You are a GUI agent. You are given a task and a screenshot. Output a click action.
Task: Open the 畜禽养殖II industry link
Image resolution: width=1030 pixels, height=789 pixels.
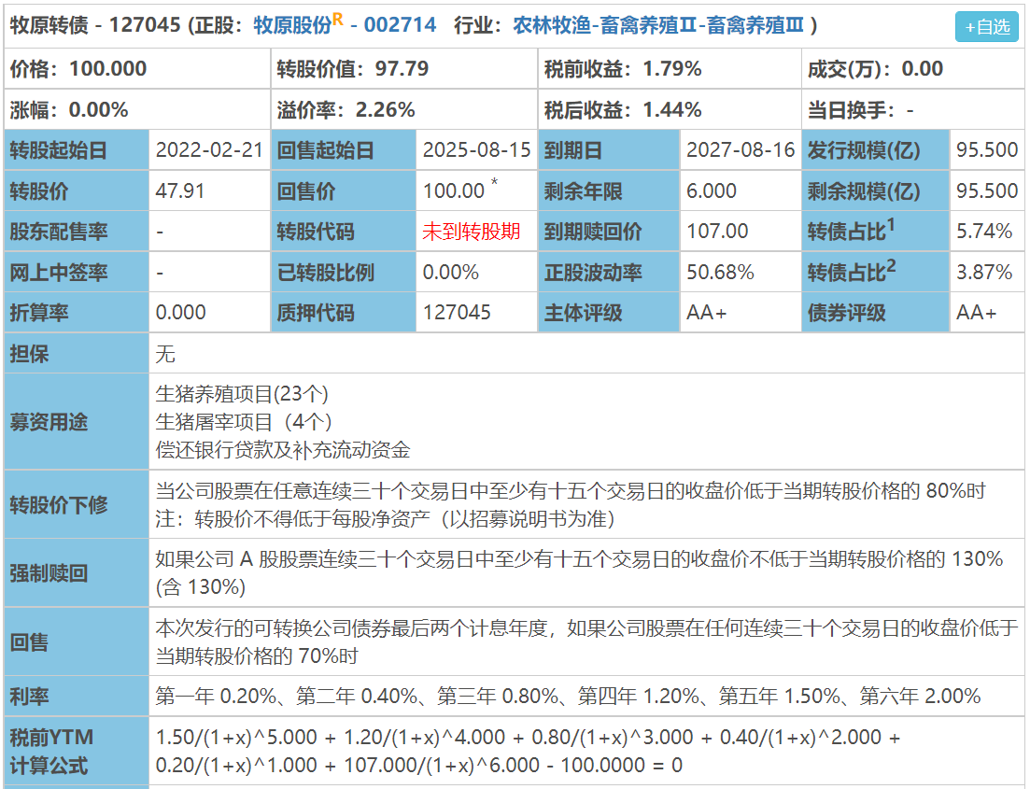pyautogui.click(x=648, y=25)
